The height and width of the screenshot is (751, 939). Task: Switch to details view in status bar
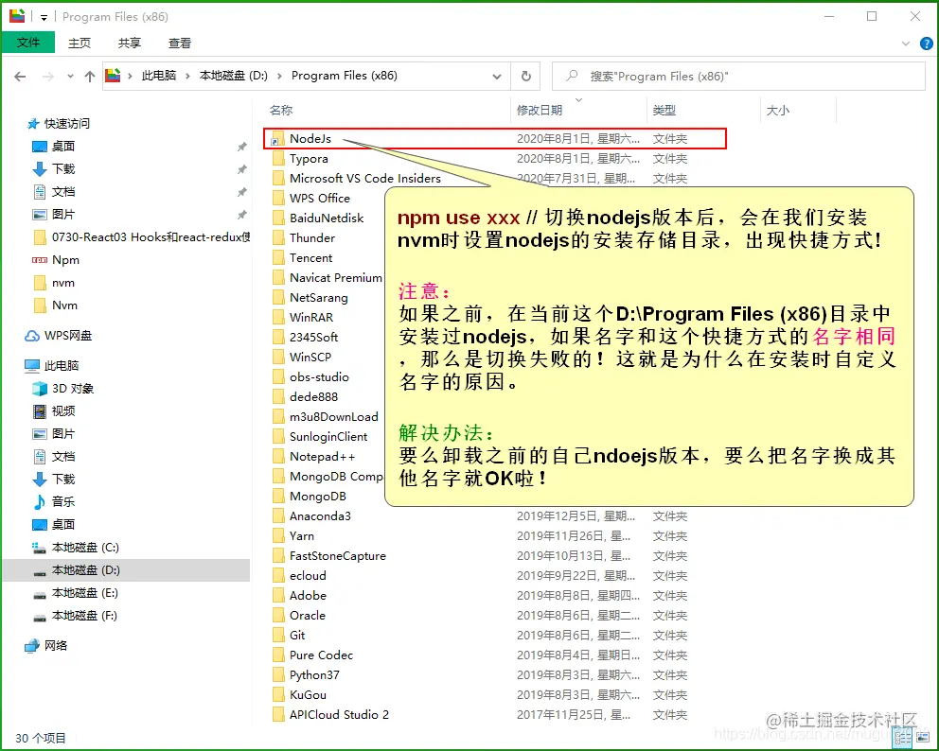902,738
